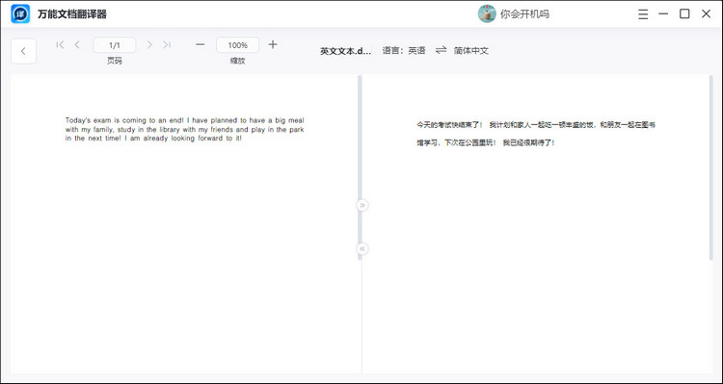
Task: Zoom out with the minus icon
Action: (201, 44)
